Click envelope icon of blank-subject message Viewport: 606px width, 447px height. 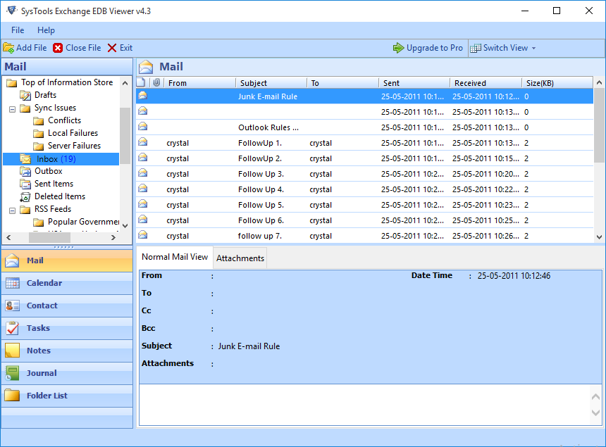(142, 111)
